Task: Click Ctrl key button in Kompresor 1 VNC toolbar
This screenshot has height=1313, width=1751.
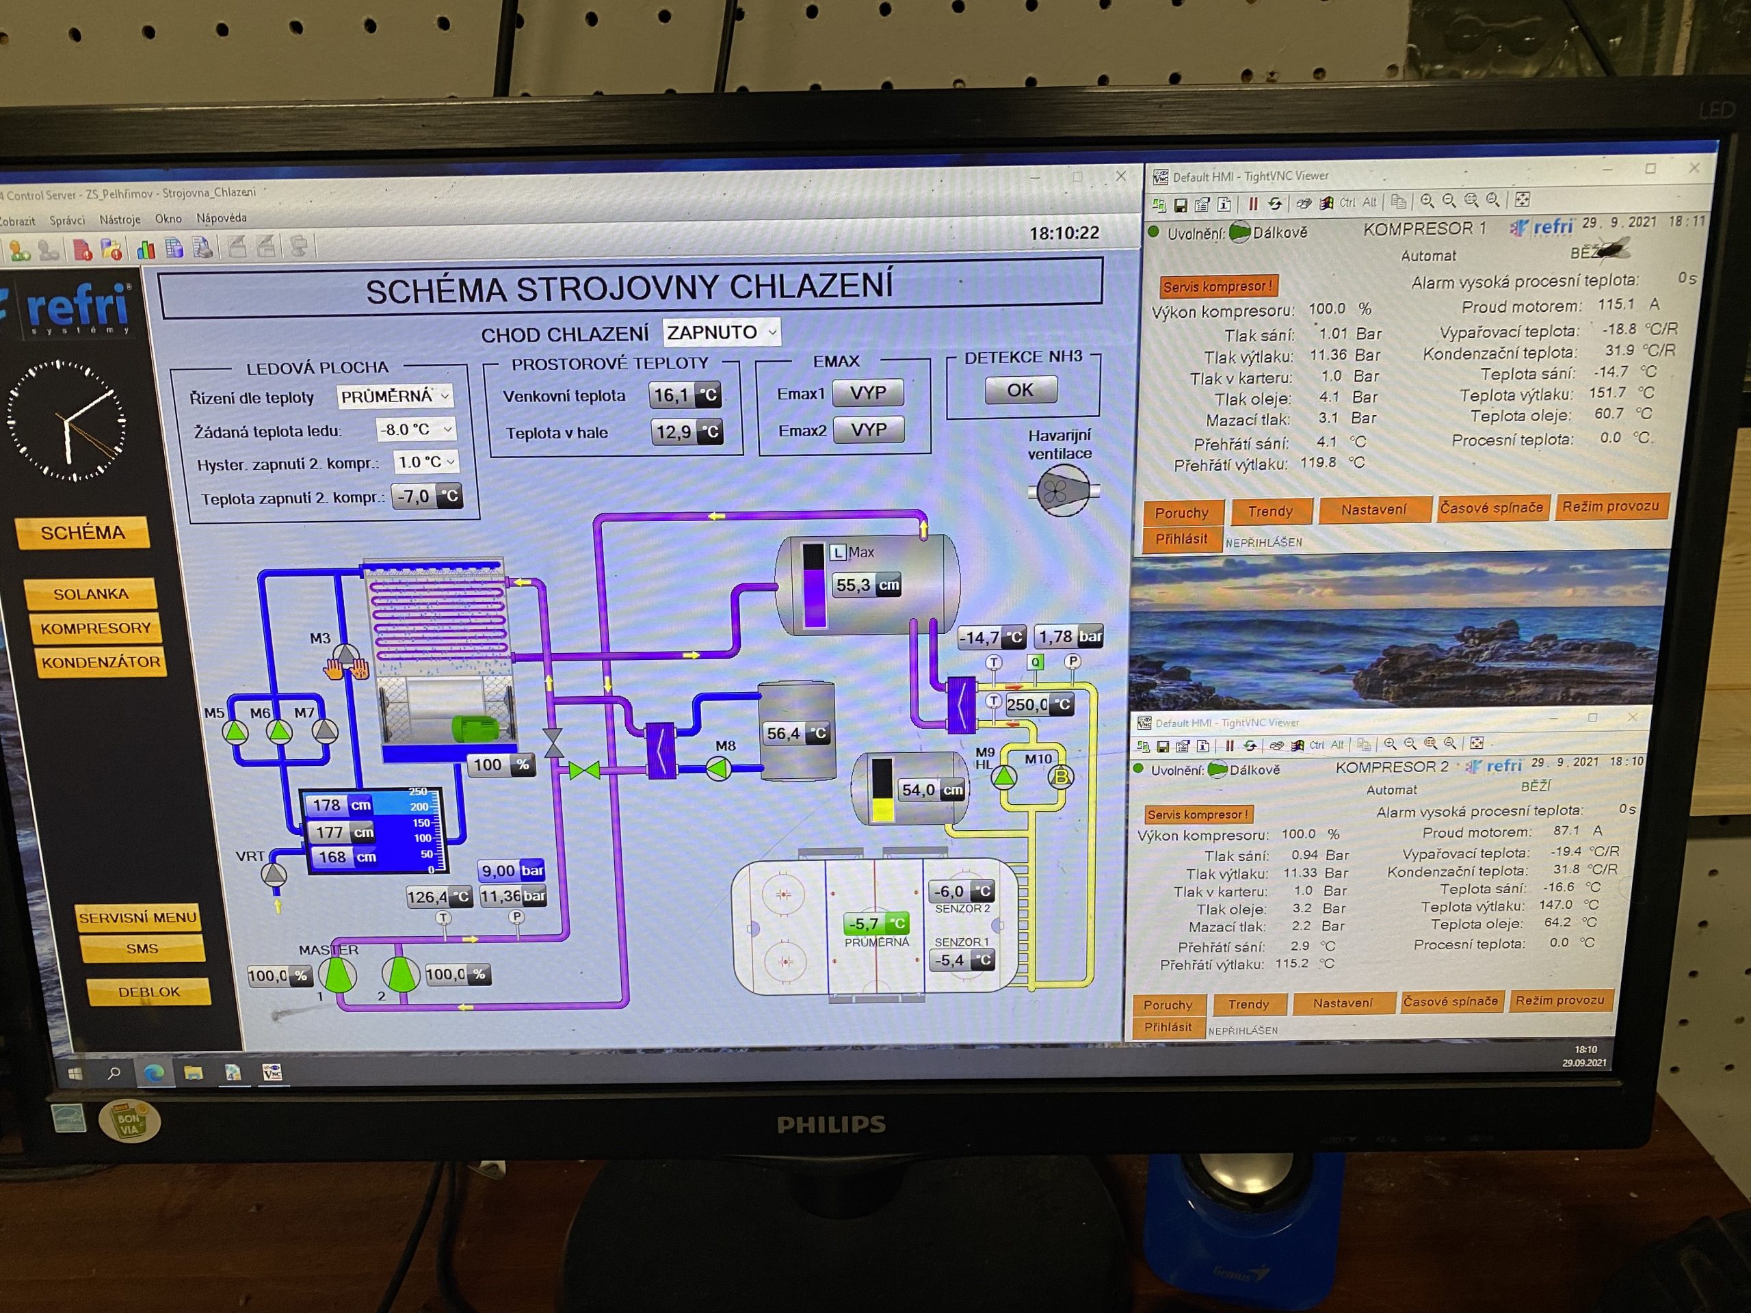Action: point(1347,202)
